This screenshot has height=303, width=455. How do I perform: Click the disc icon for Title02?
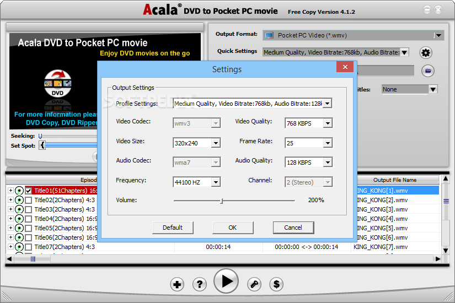19,200
